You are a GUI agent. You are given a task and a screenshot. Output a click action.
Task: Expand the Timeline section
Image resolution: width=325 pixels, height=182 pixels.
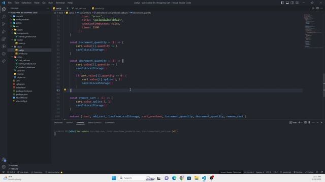pos(14,169)
